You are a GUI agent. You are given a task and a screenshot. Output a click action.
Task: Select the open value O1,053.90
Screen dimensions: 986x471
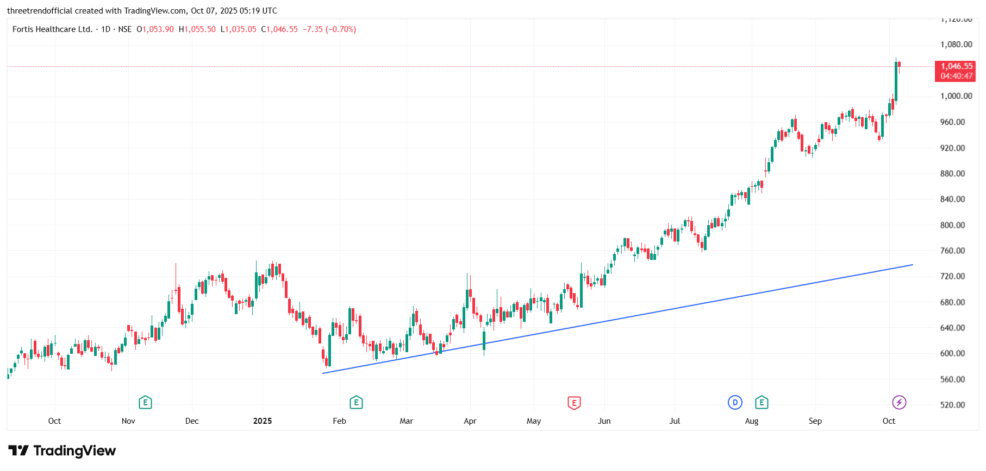[155, 29]
